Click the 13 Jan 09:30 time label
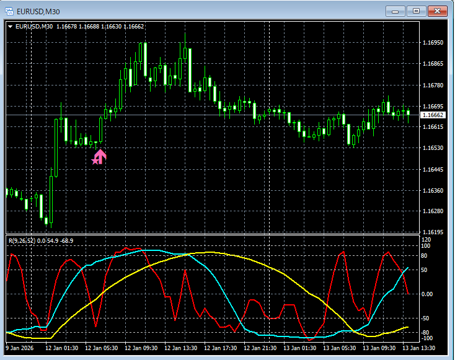This screenshot has height=360, width=455. tap(379, 348)
